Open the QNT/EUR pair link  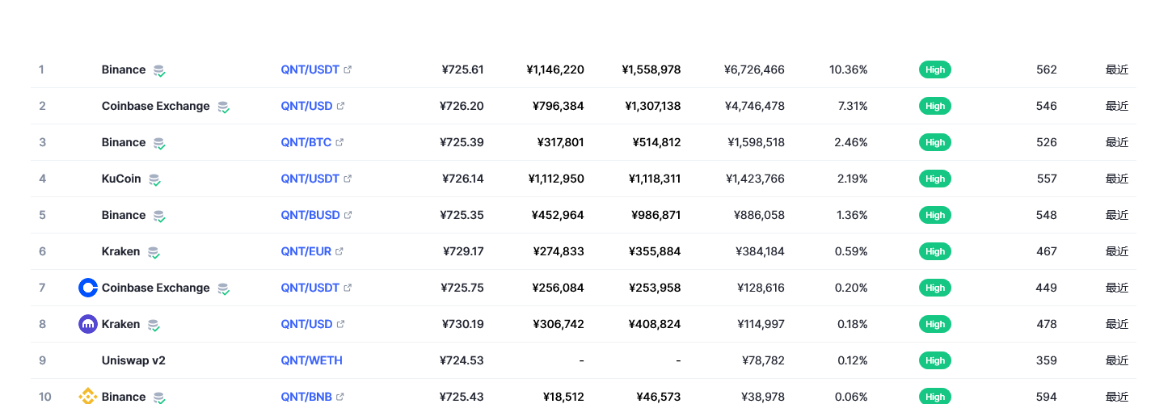click(306, 251)
